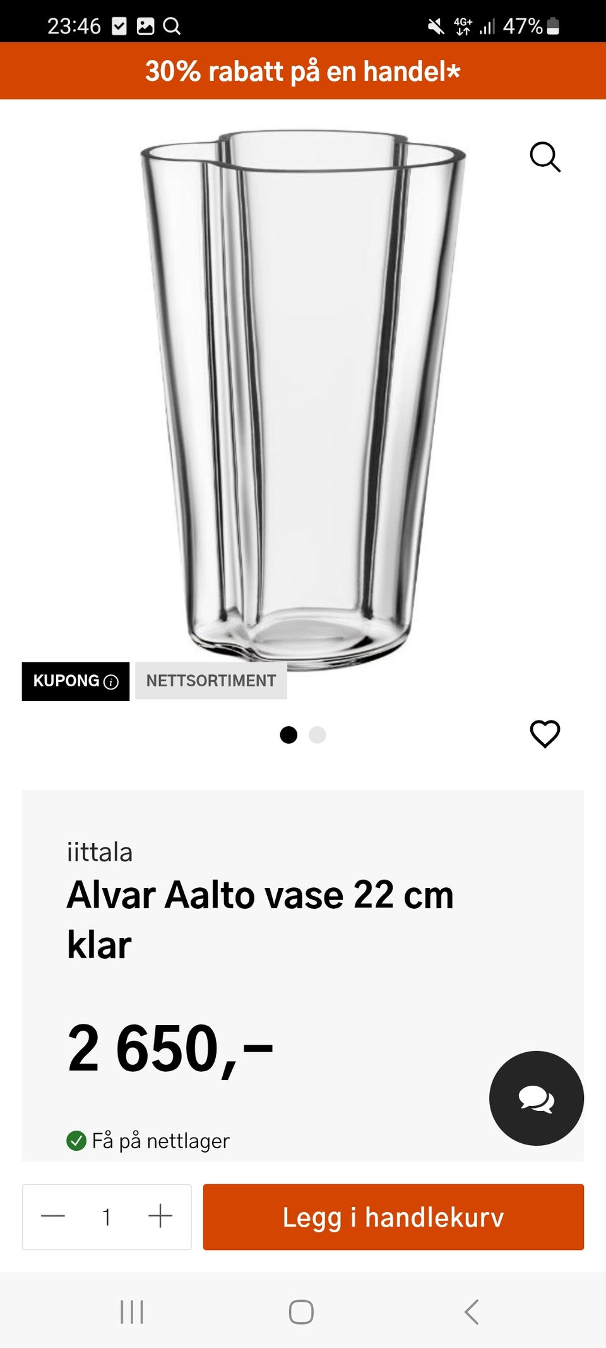
Task: Tap the status bar search icon
Action: point(172,26)
